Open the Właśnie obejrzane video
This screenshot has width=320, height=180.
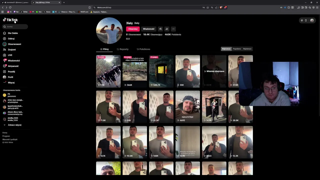pyautogui.click(x=214, y=71)
